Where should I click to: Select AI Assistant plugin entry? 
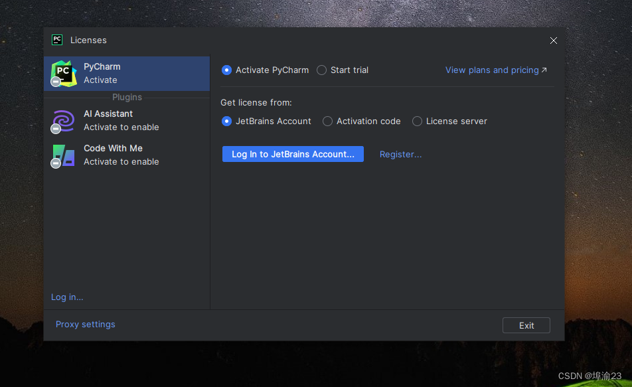pyautogui.click(x=127, y=121)
